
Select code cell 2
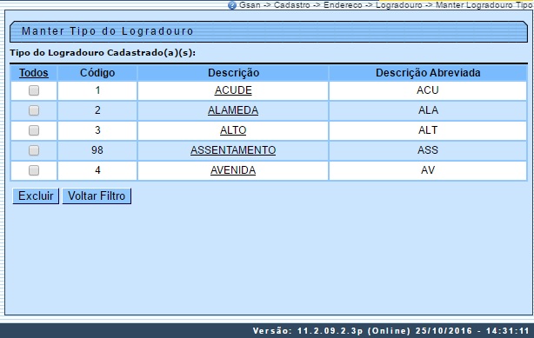click(x=97, y=110)
